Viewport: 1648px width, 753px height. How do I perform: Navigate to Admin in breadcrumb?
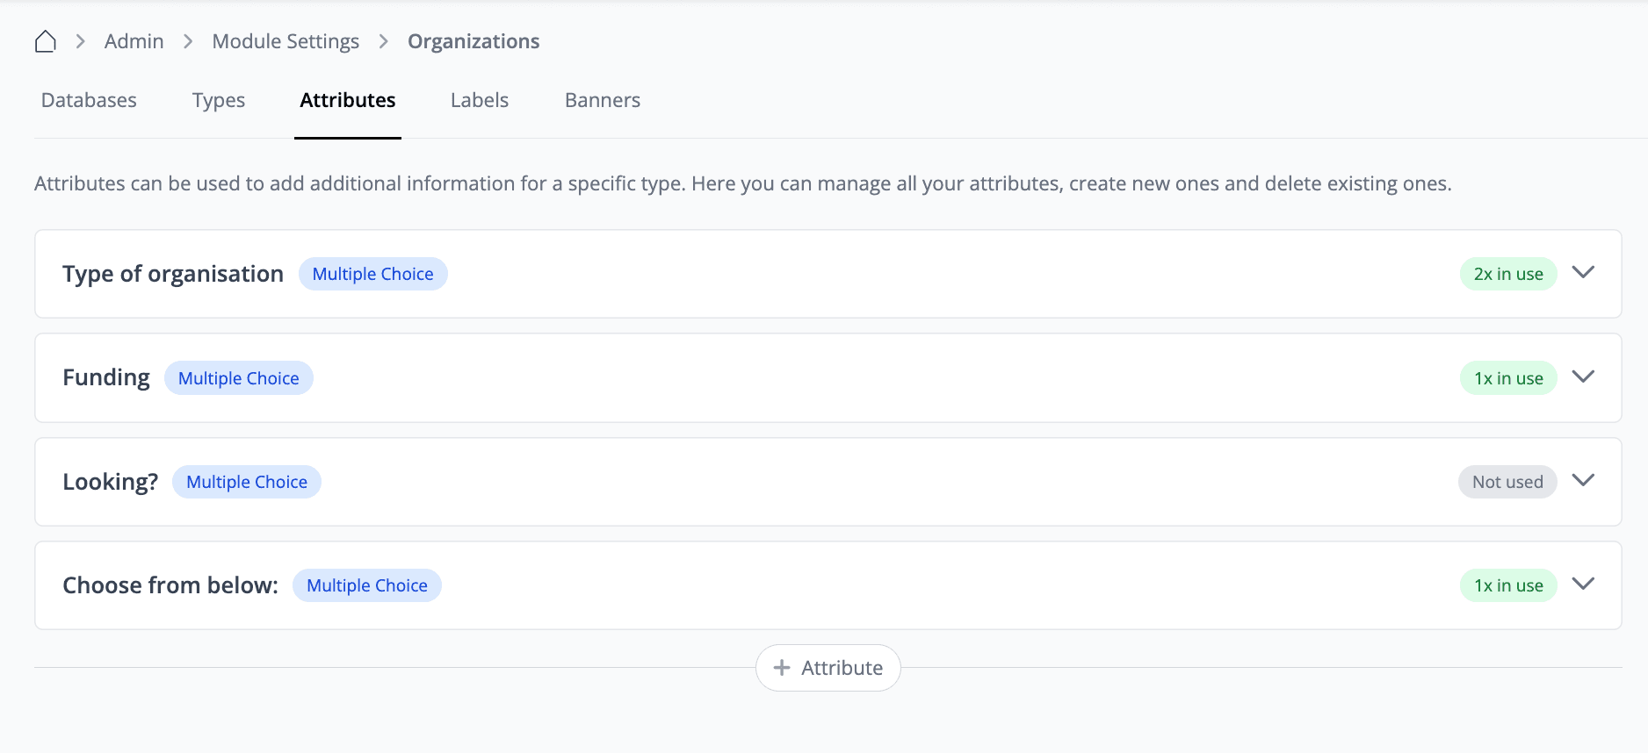(134, 41)
